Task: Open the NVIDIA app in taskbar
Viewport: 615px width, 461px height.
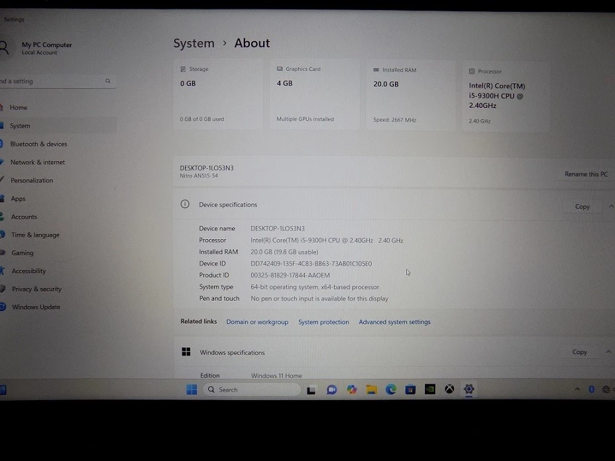Action: click(430, 389)
